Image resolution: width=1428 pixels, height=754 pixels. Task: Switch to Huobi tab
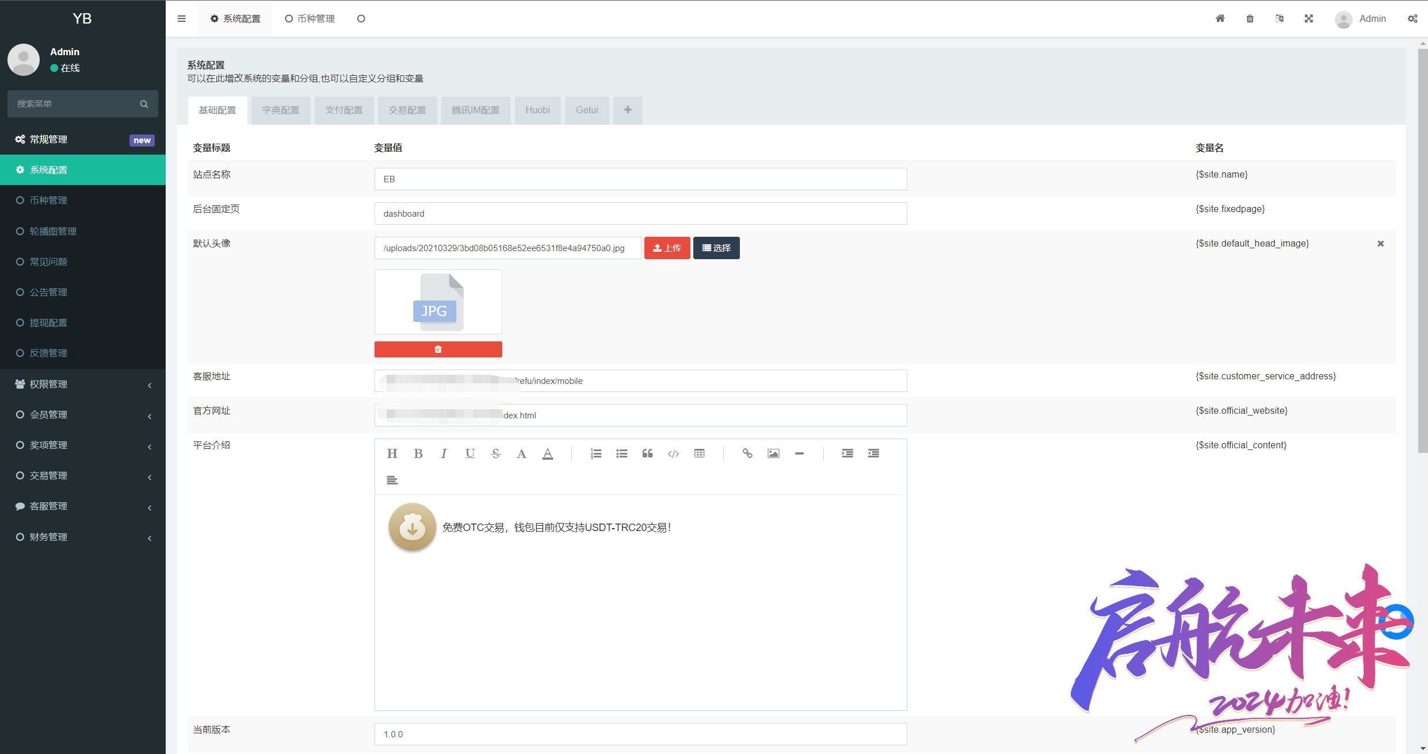pos(538,110)
